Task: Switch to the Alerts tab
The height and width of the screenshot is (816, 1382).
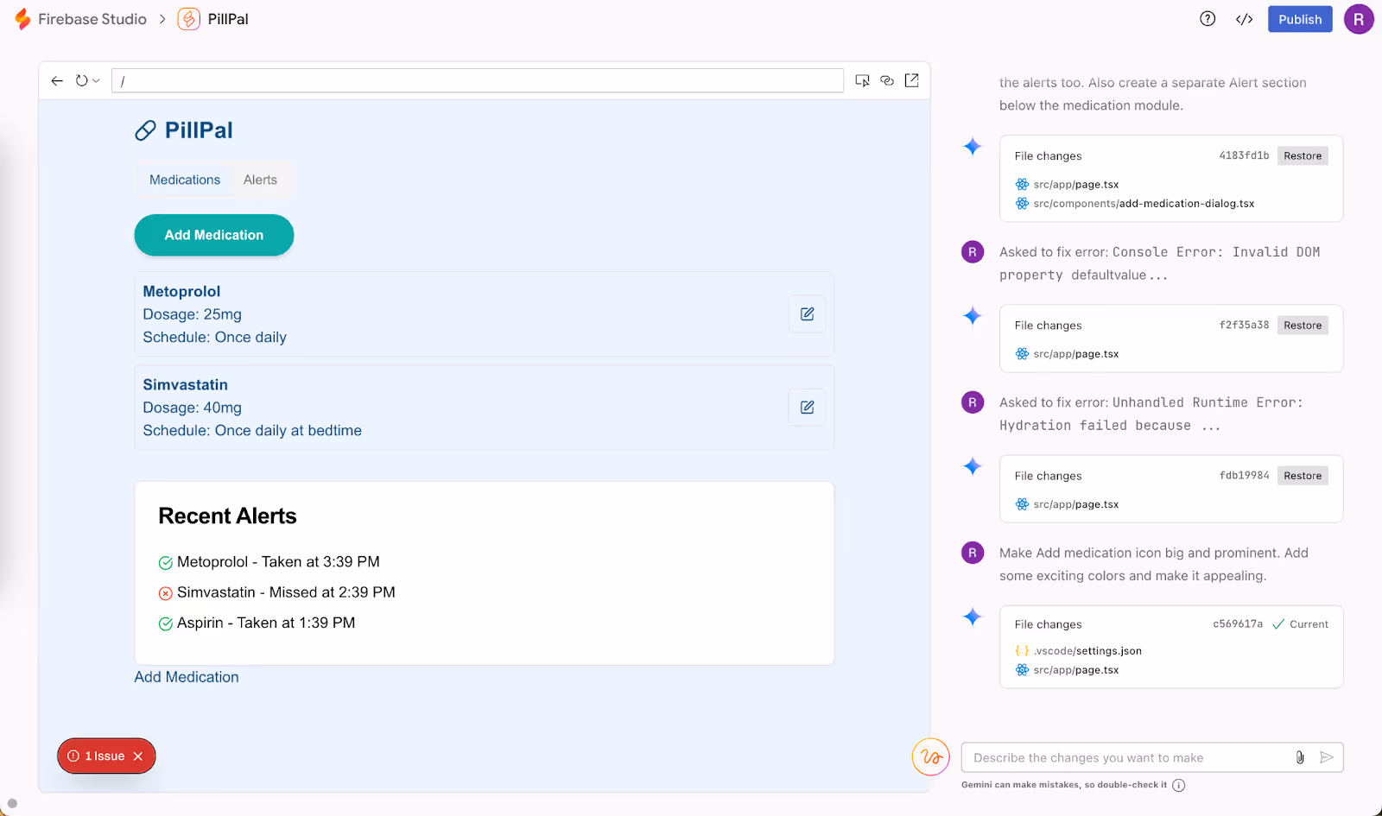Action: point(260,180)
